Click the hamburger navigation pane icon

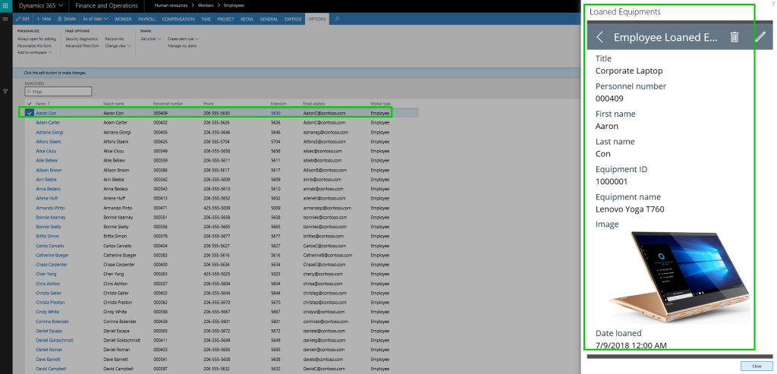click(6, 17)
